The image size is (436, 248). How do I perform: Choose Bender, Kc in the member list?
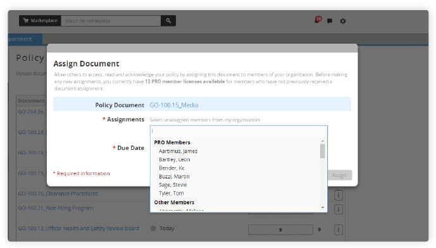171,168
